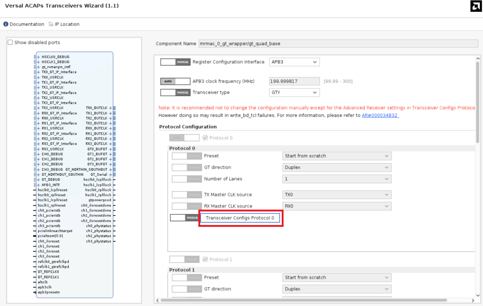Open the Transceiver type GTY dropdown
Image resolution: width=483 pixels, height=306 pixels.
(294, 93)
